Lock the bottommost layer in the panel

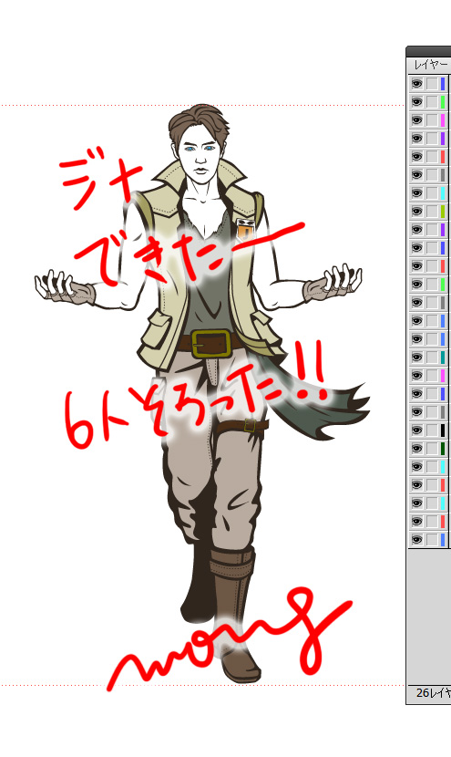[x=432, y=540]
